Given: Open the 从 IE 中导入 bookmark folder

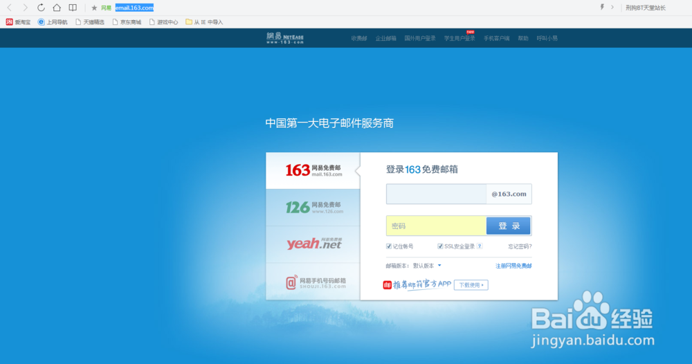Looking at the screenshot, I should click(x=204, y=22).
